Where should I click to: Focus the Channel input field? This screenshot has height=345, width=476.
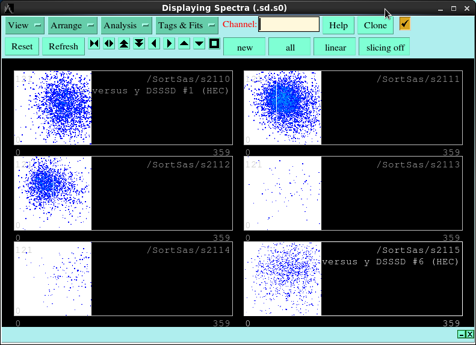[289, 24]
